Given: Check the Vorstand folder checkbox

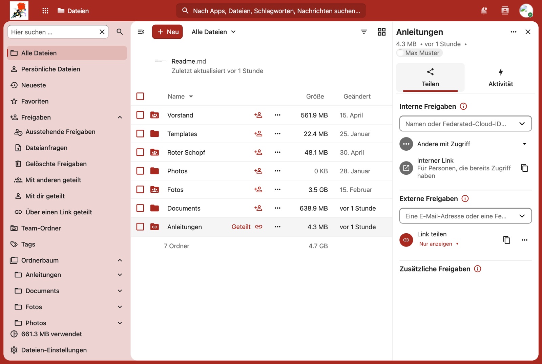Looking at the screenshot, I should click(140, 115).
